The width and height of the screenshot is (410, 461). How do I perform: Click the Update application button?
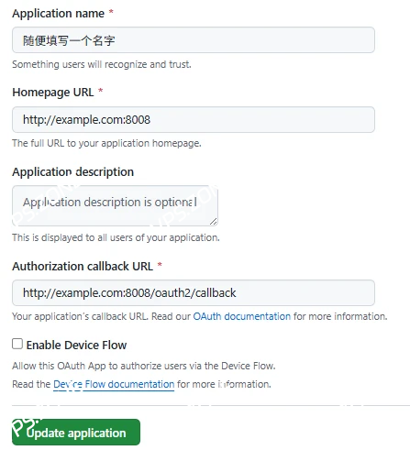coord(76,432)
